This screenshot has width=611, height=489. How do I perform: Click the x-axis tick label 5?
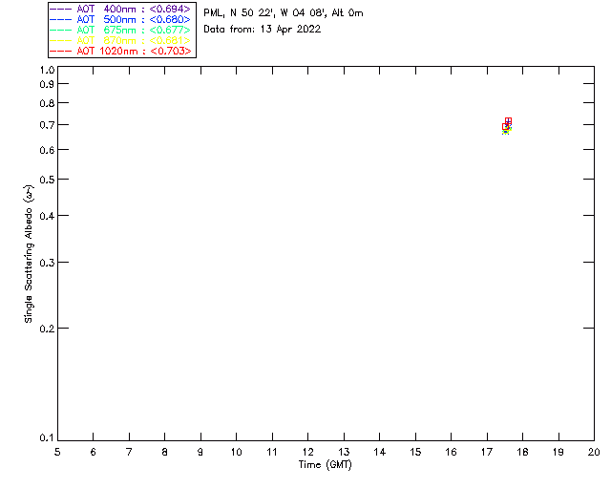[x=57, y=452]
